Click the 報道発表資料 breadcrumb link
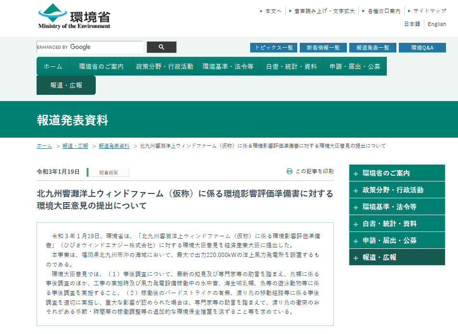The height and width of the screenshot is (334, 458). click(114, 146)
